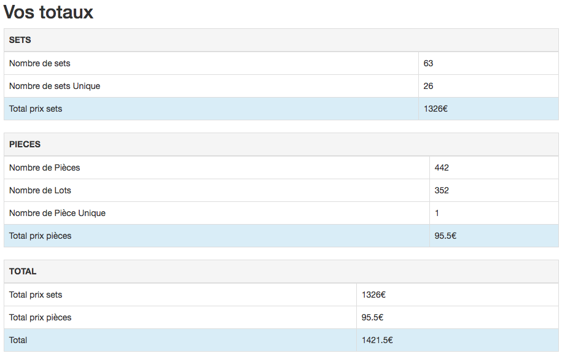Select the grand total value 1421.5€
562x356 pixels.
pos(377,340)
